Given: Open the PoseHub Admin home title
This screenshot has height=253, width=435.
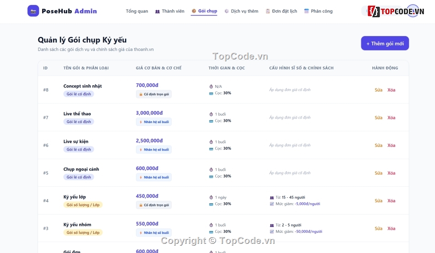Looking at the screenshot, I should point(69,11).
